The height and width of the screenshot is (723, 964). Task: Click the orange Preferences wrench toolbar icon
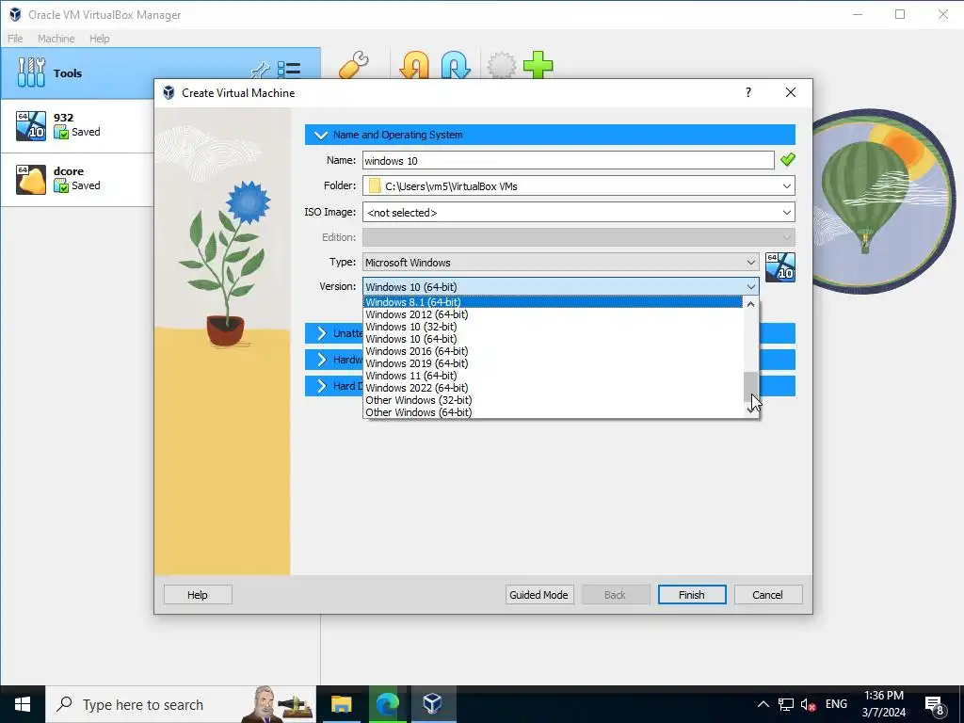tap(354, 65)
